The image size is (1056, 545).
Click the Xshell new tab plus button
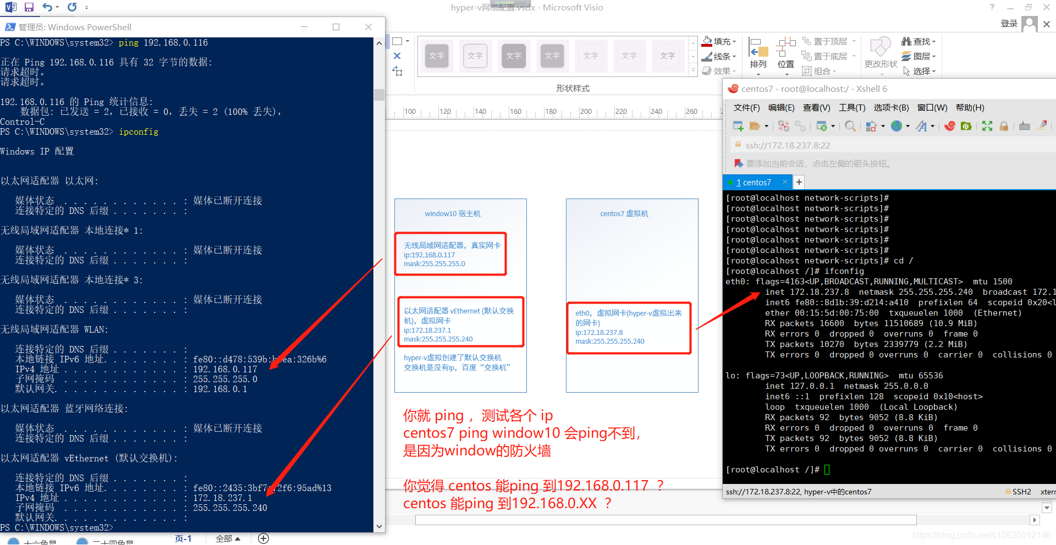(799, 182)
